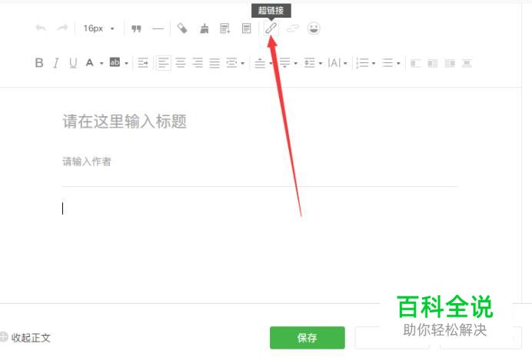Viewport: 532px width, 364px height.
Task: Expand the numbered list style dropdown
Action: [x=374, y=63]
